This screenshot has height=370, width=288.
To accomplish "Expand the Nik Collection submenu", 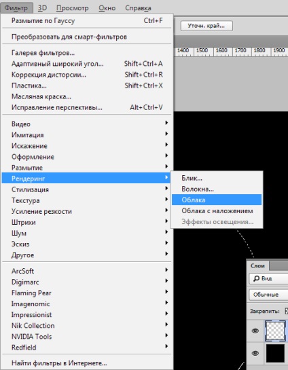I will pyautogui.click(x=87, y=326).
